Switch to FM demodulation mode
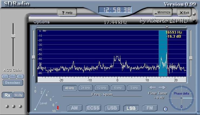 pos(150,108)
